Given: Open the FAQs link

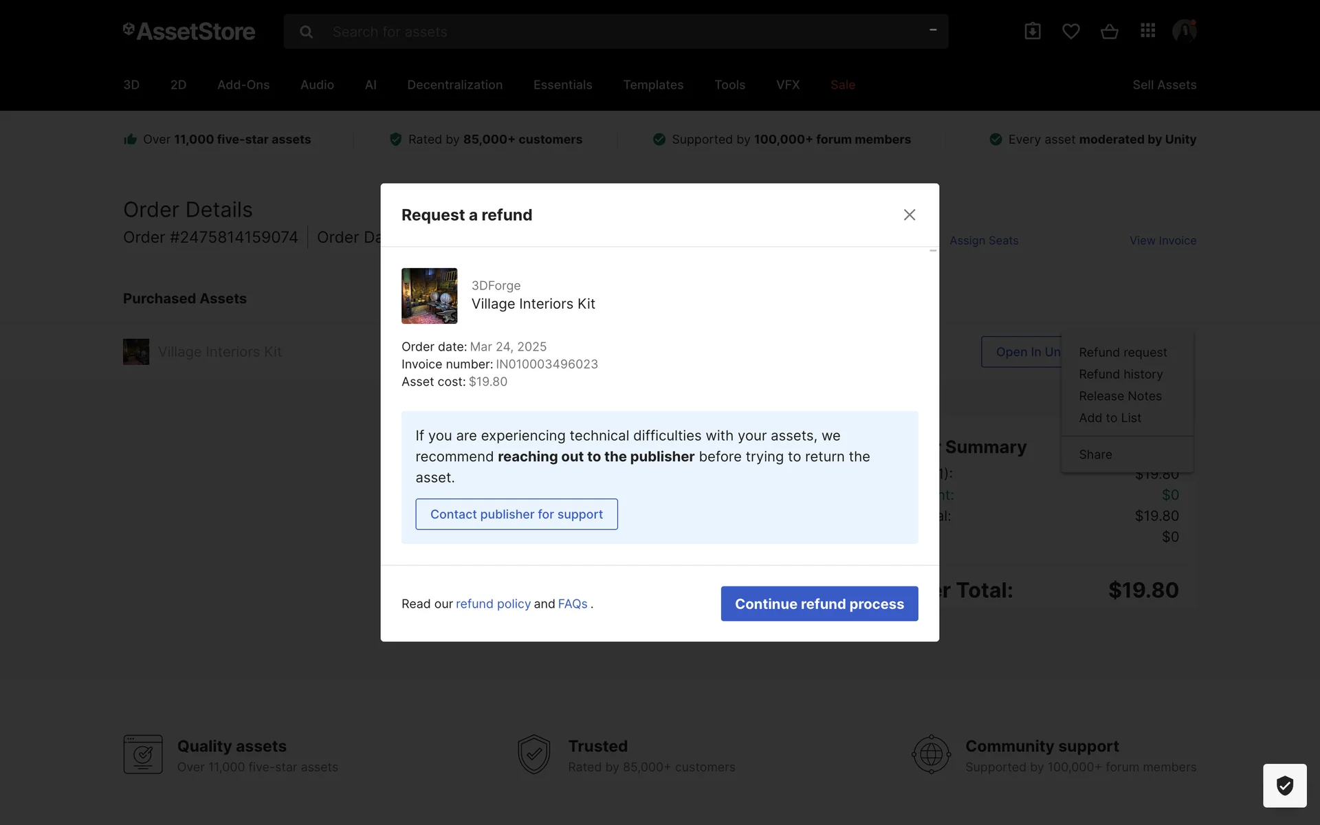Looking at the screenshot, I should click(572, 604).
